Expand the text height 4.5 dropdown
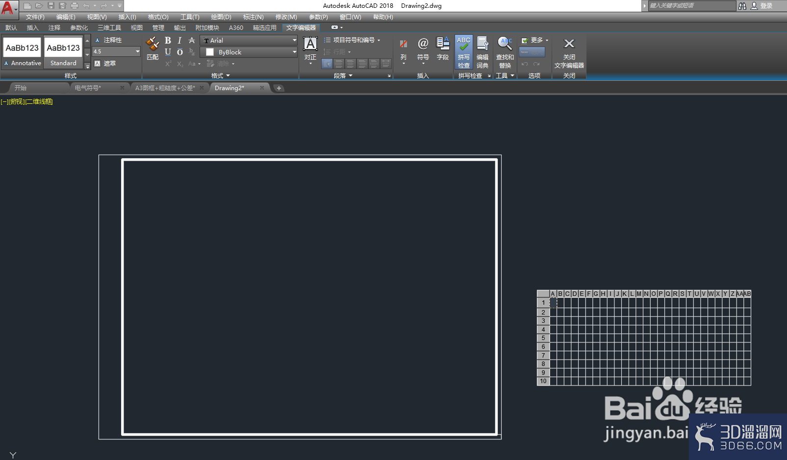The image size is (787, 460). [137, 51]
